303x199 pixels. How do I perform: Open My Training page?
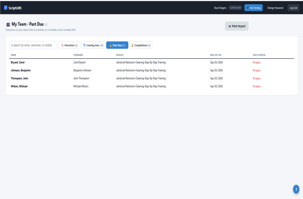[x=253, y=8]
